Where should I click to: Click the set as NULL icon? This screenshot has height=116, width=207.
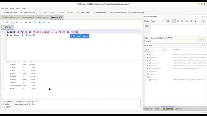pos(200,21)
